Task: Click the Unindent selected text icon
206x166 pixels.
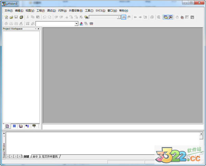Action: [x=61, y=17]
